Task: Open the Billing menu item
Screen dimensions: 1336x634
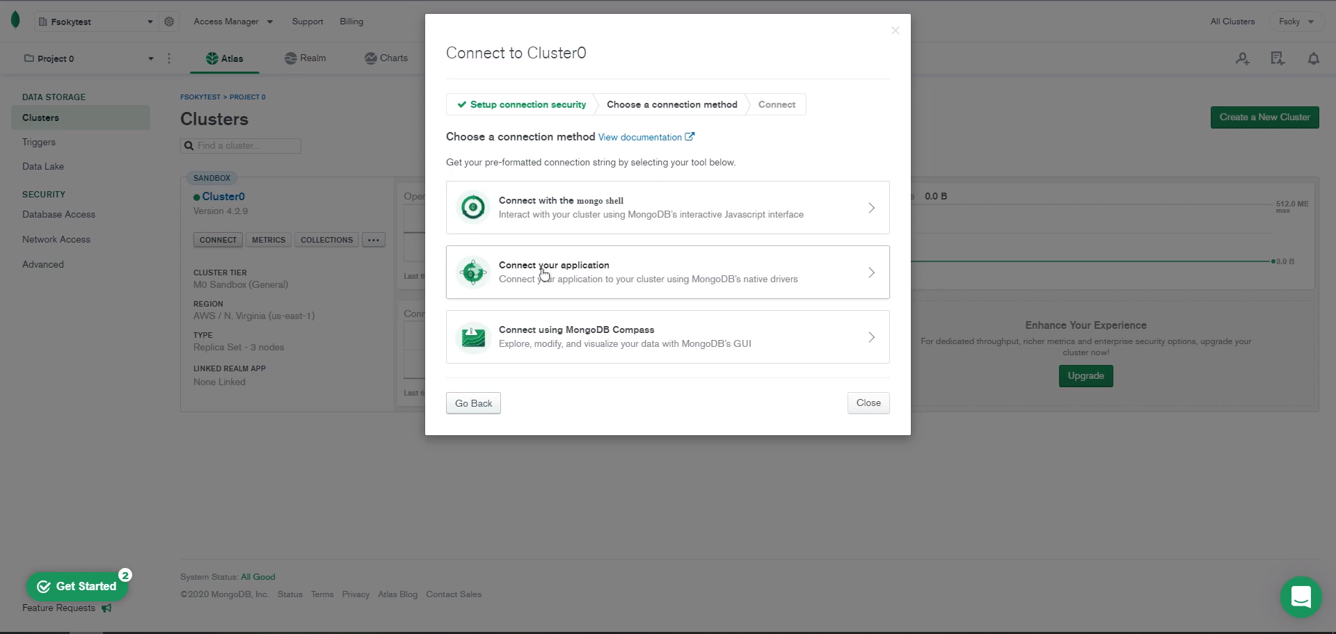Action: coord(351,22)
